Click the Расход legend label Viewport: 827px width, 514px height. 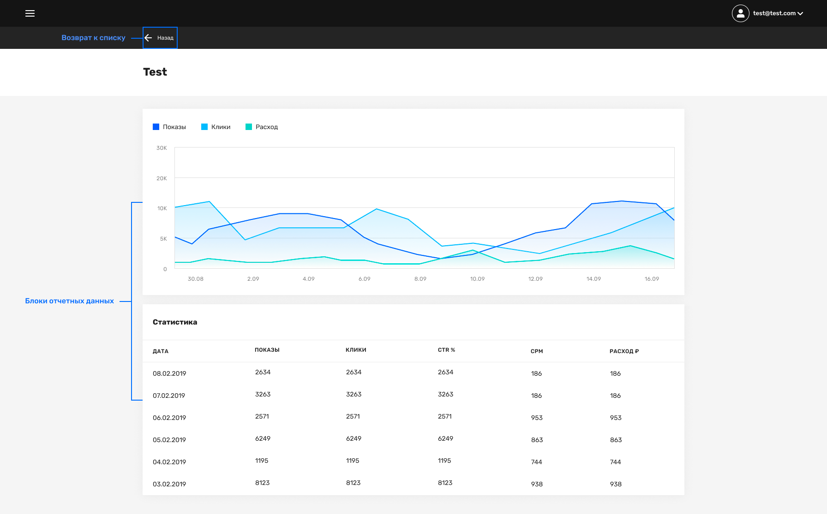[x=267, y=127]
